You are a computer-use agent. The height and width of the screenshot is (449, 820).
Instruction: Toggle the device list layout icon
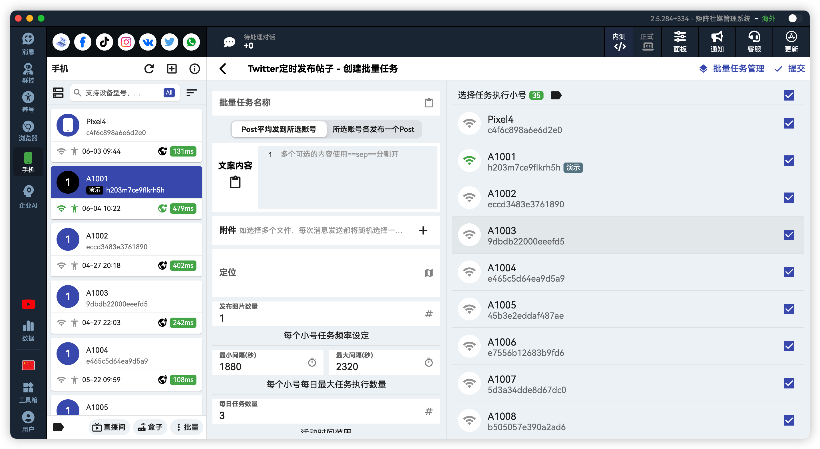pyautogui.click(x=58, y=93)
